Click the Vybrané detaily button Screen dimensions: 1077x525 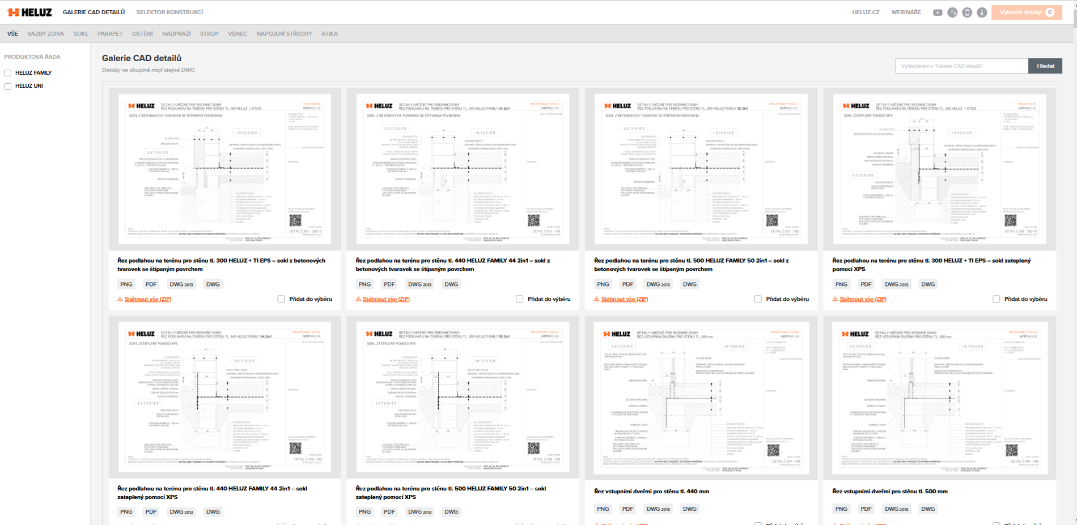(1027, 12)
